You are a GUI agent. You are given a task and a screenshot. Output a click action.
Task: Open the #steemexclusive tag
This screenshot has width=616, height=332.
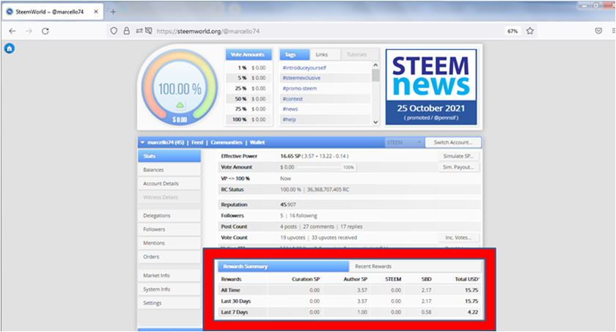(x=301, y=78)
